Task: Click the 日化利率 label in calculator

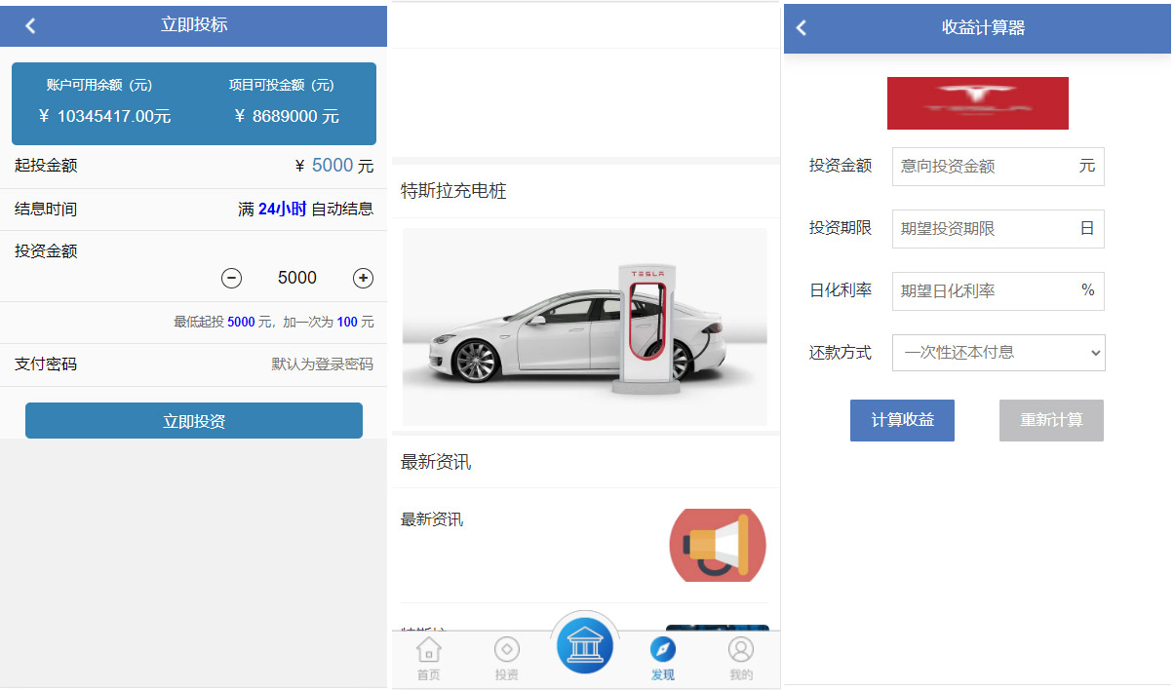Action: pos(841,290)
